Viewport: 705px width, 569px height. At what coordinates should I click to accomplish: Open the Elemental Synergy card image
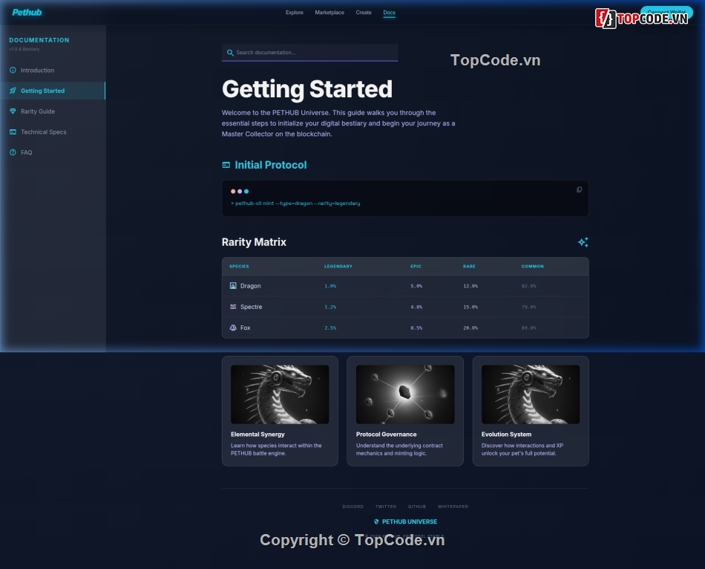tap(280, 394)
